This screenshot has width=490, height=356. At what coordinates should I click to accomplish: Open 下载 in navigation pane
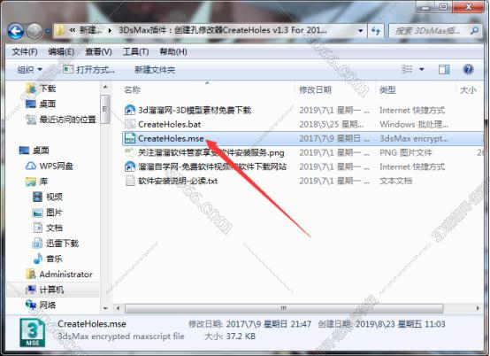tap(48, 89)
